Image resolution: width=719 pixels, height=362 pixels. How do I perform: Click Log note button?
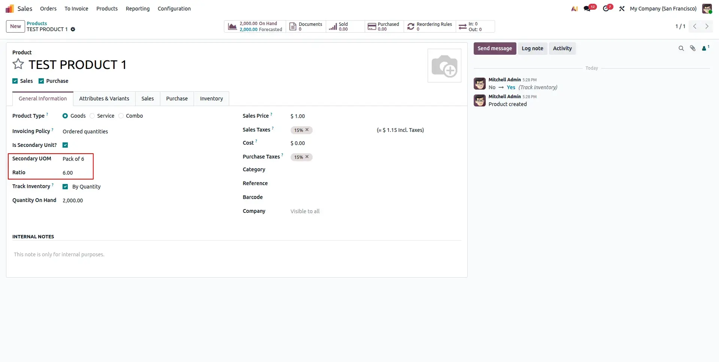(533, 48)
